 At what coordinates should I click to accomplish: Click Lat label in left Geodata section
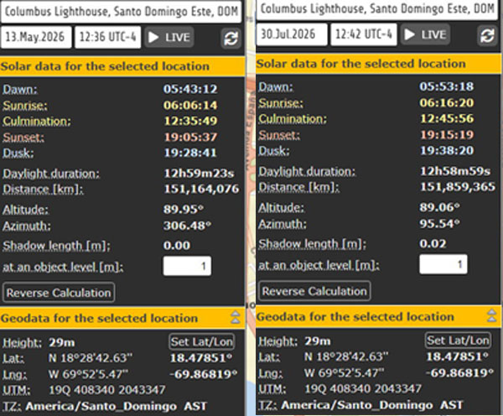point(13,358)
